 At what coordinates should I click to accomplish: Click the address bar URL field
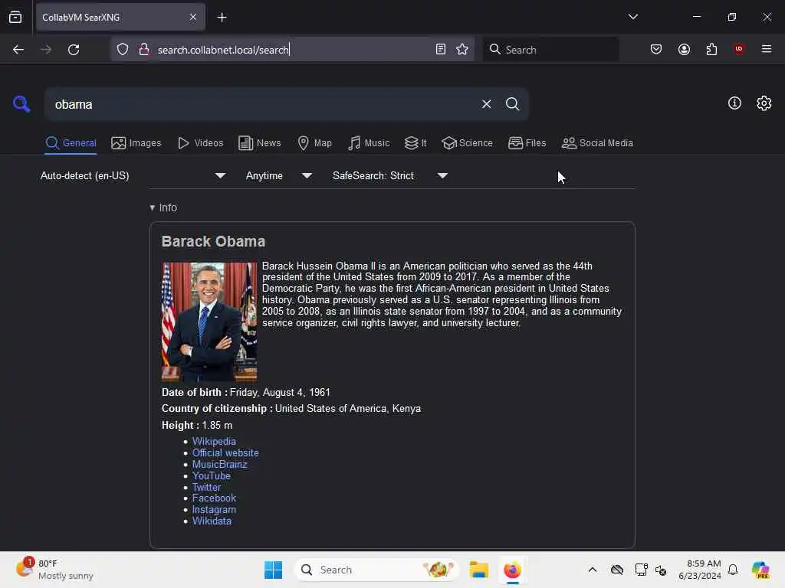point(293,50)
